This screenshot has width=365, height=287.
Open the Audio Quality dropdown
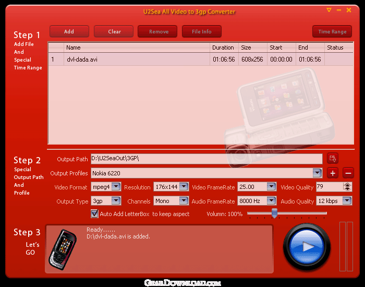[347, 200]
